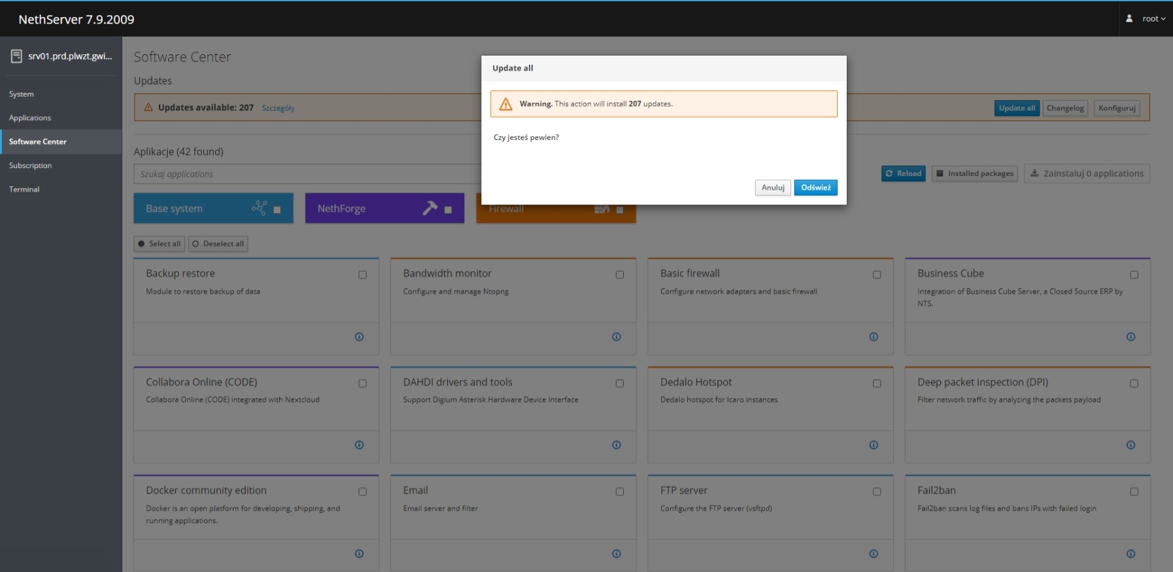The width and height of the screenshot is (1173, 572).
Task: Go to Subscription in the sidebar
Action: (30, 165)
